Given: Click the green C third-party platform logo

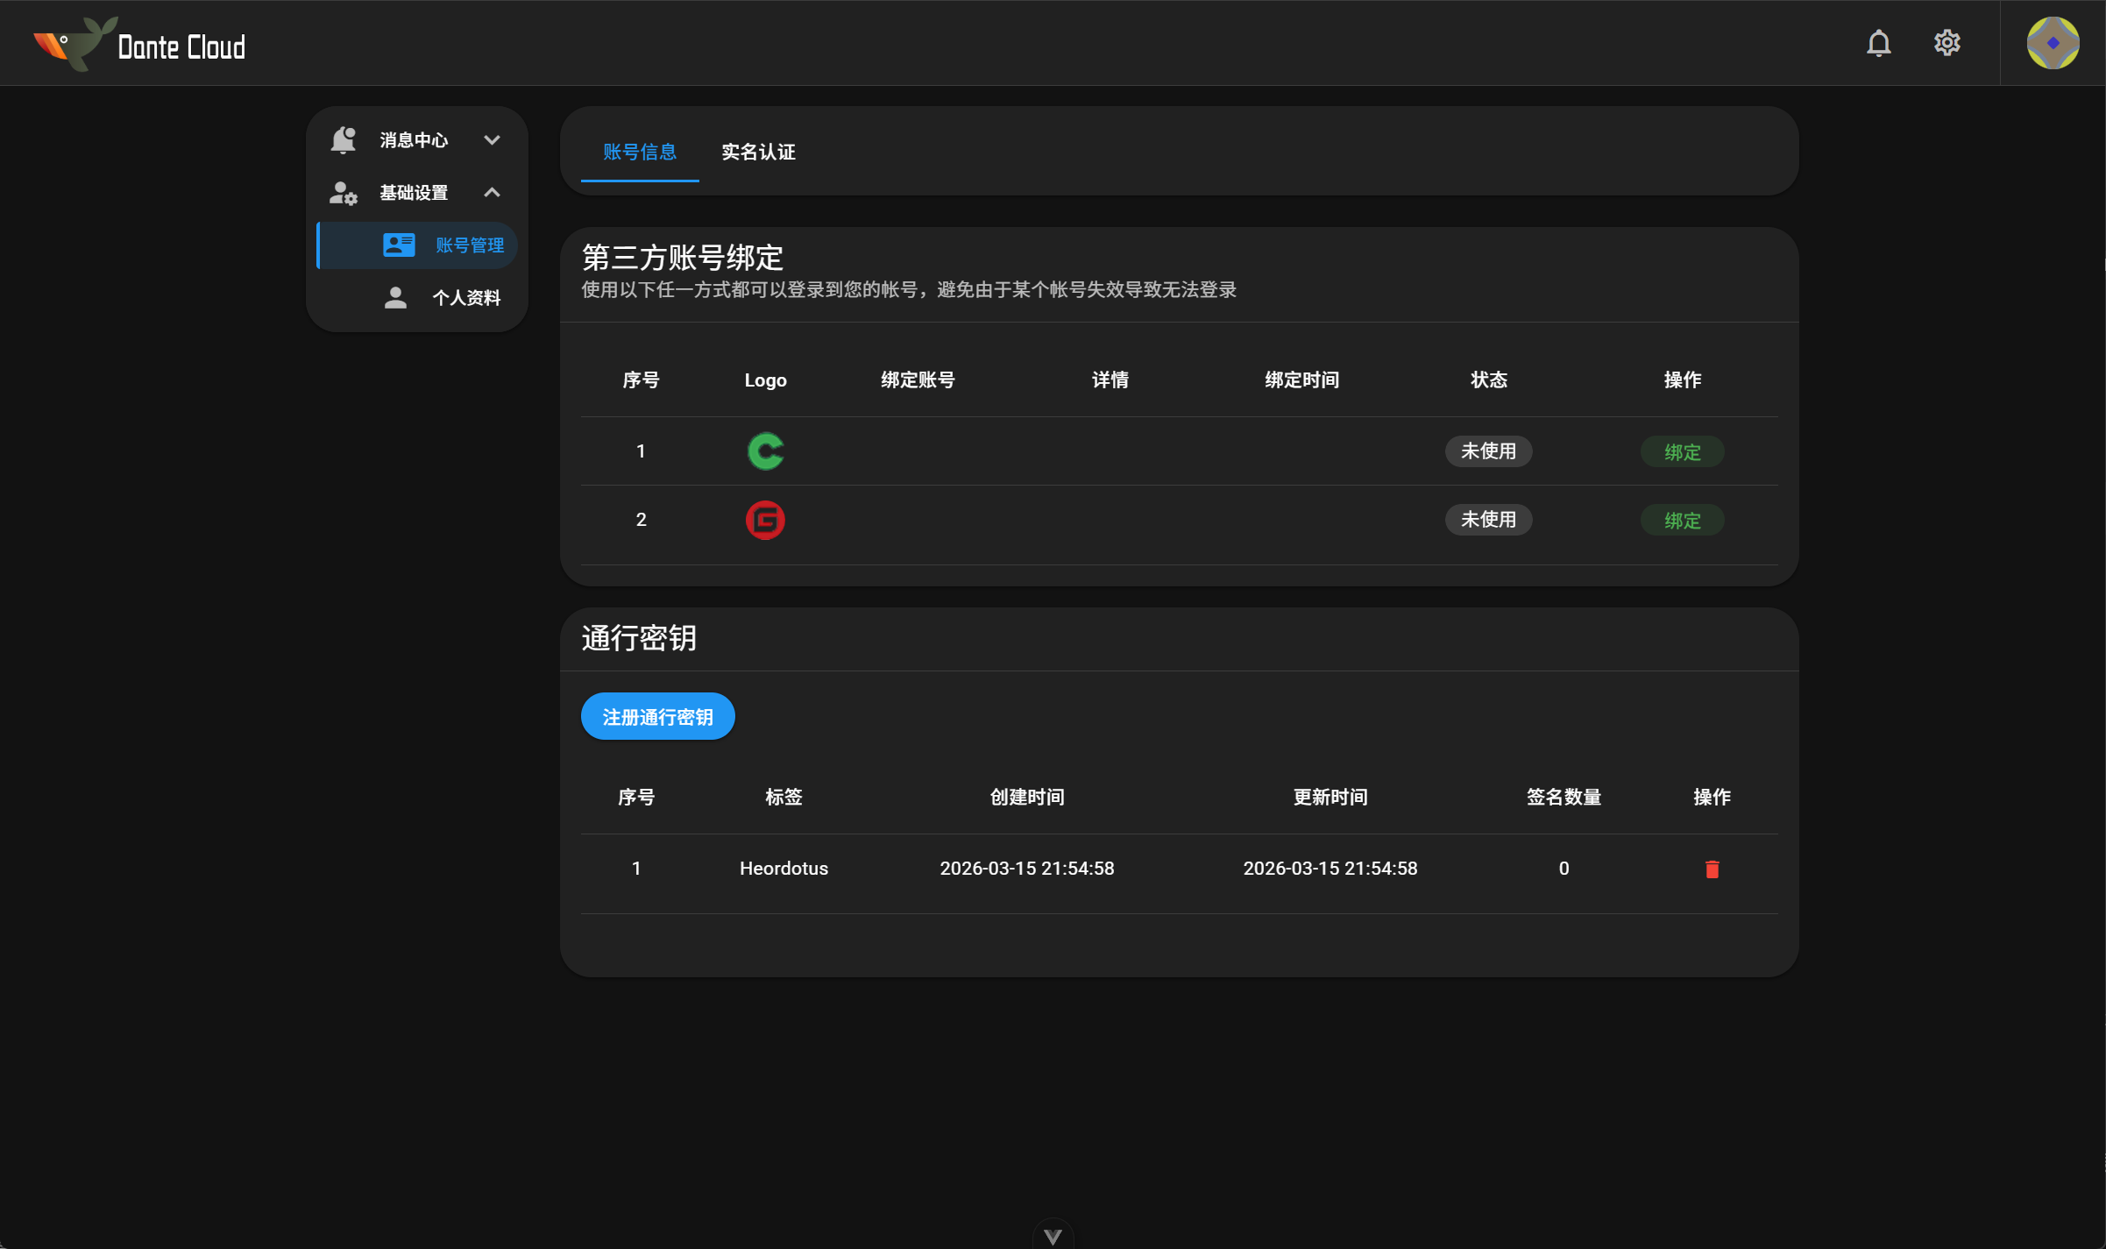Looking at the screenshot, I should 765,451.
